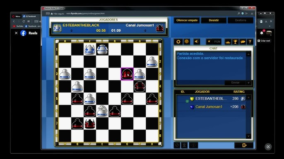Screen dimensions: 284x159
Task: Click the ignore (crossed circle) icon below list
Action: [x=177, y=145]
